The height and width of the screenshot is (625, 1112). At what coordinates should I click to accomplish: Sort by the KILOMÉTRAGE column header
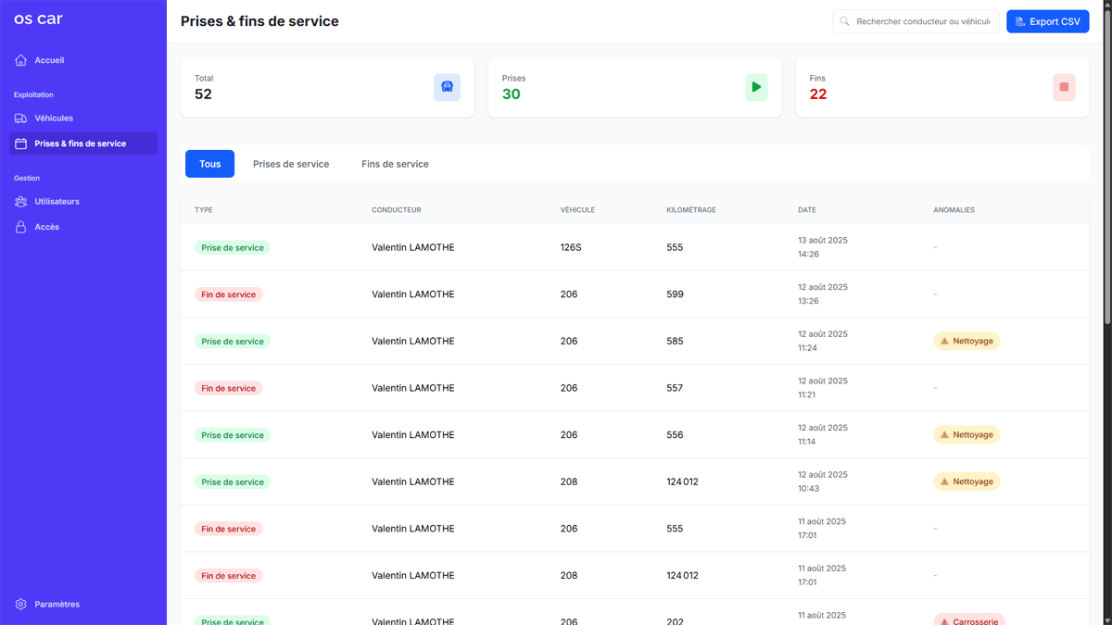coord(689,210)
